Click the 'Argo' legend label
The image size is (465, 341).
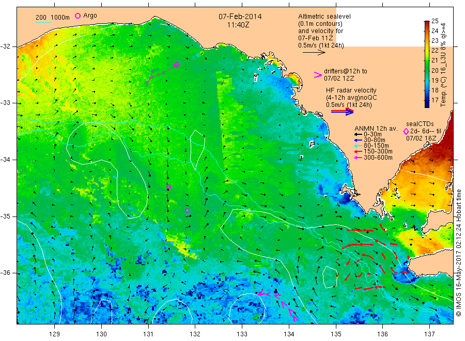click(x=90, y=16)
